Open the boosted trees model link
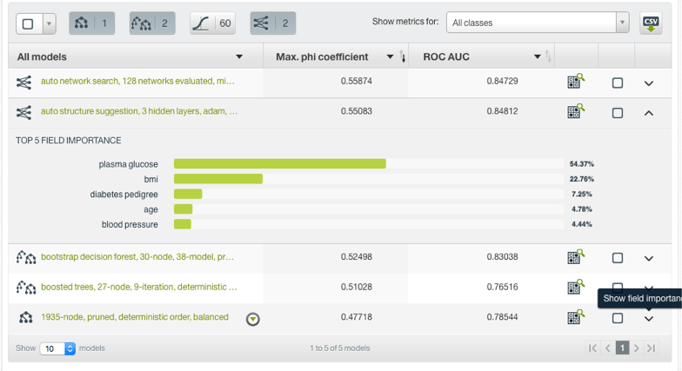 click(x=138, y=287)
